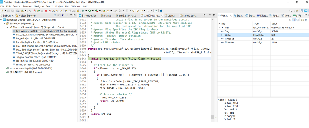Viewport: 309px width, 128px height.
Task: Click the Resume debug icon
Action: coord(39,10)
